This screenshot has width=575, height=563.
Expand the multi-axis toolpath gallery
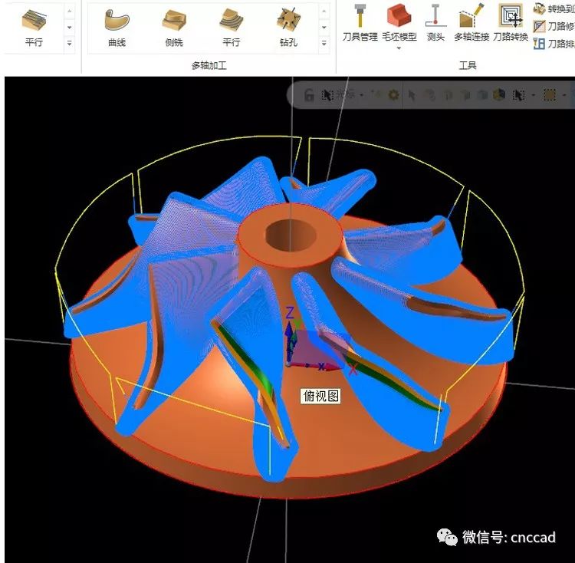tap(325, 43)
